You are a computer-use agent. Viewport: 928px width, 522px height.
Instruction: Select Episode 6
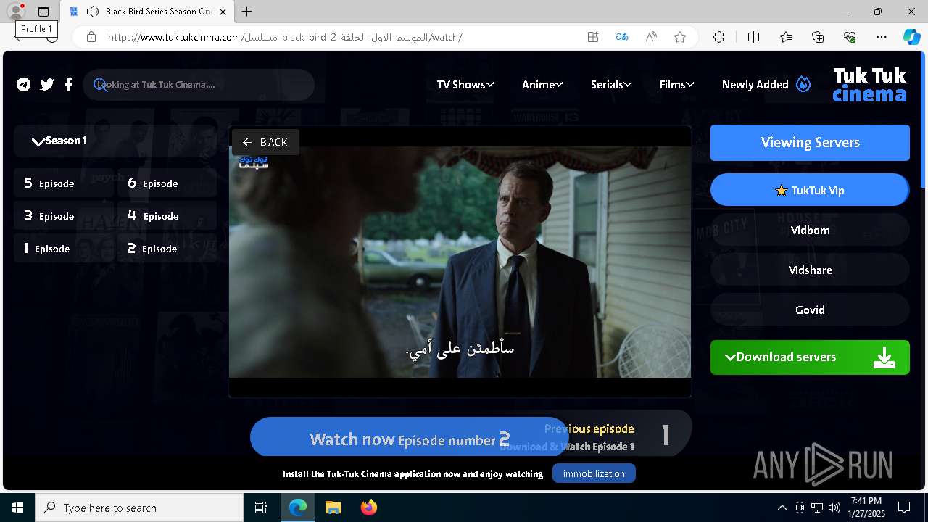click(x=167, y=183)
